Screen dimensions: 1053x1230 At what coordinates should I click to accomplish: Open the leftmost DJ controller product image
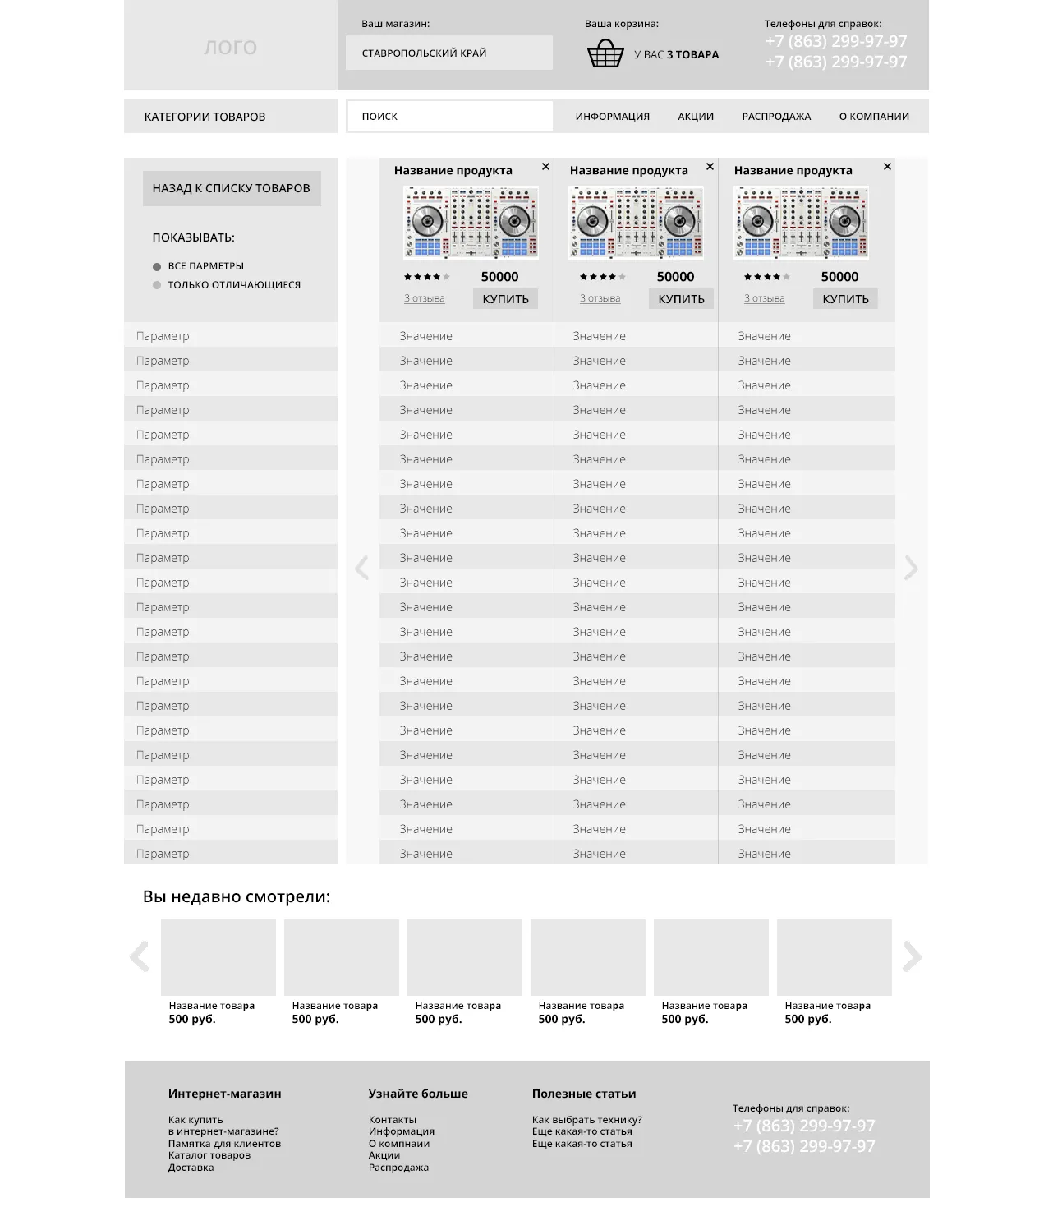click(471, 223)
